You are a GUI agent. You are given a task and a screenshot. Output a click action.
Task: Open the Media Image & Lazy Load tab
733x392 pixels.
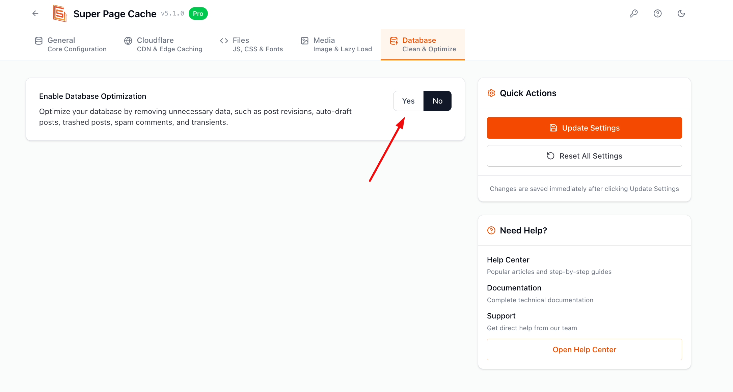pyautogui.click(x=336, y=45)
